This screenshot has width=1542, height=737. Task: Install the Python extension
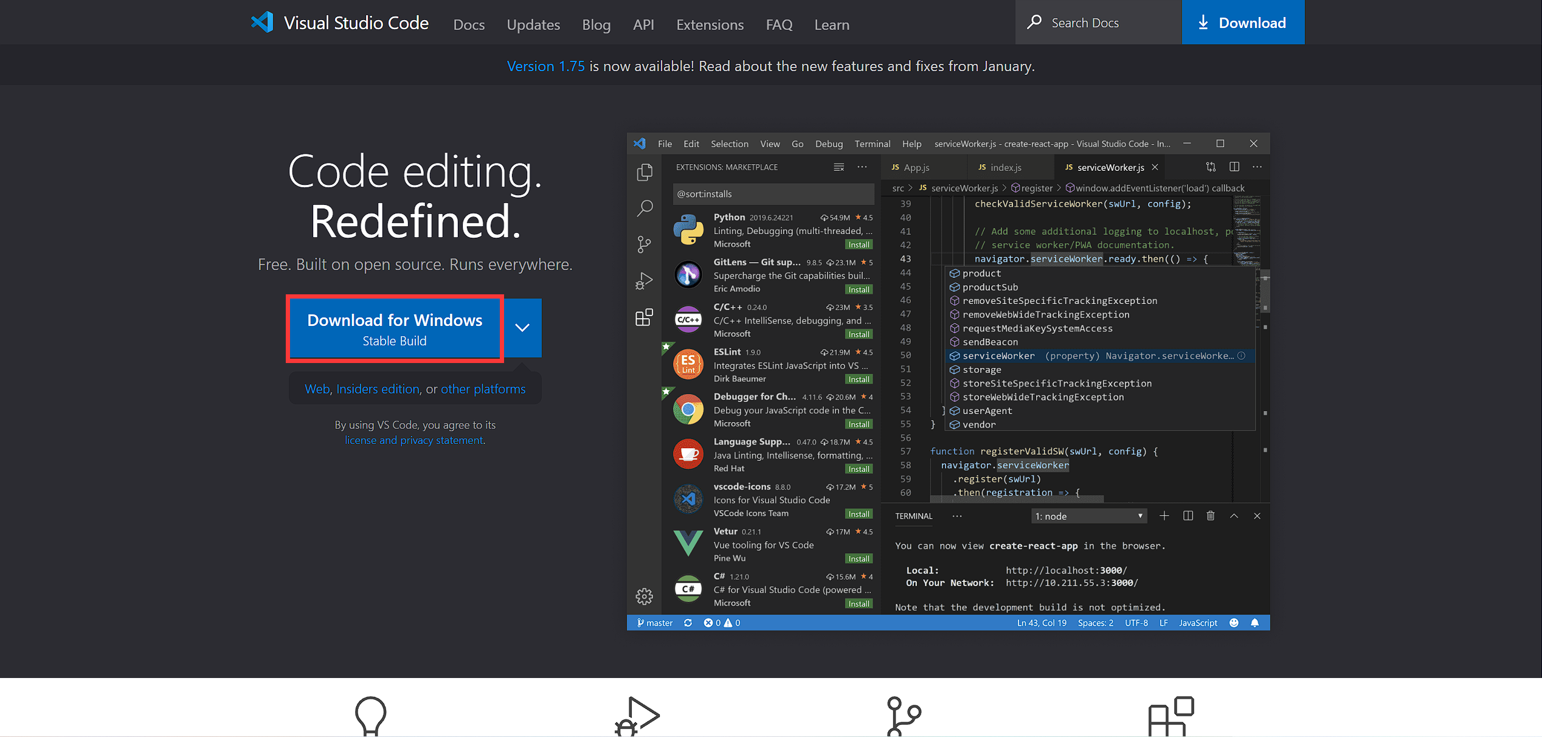coord(859,244)
